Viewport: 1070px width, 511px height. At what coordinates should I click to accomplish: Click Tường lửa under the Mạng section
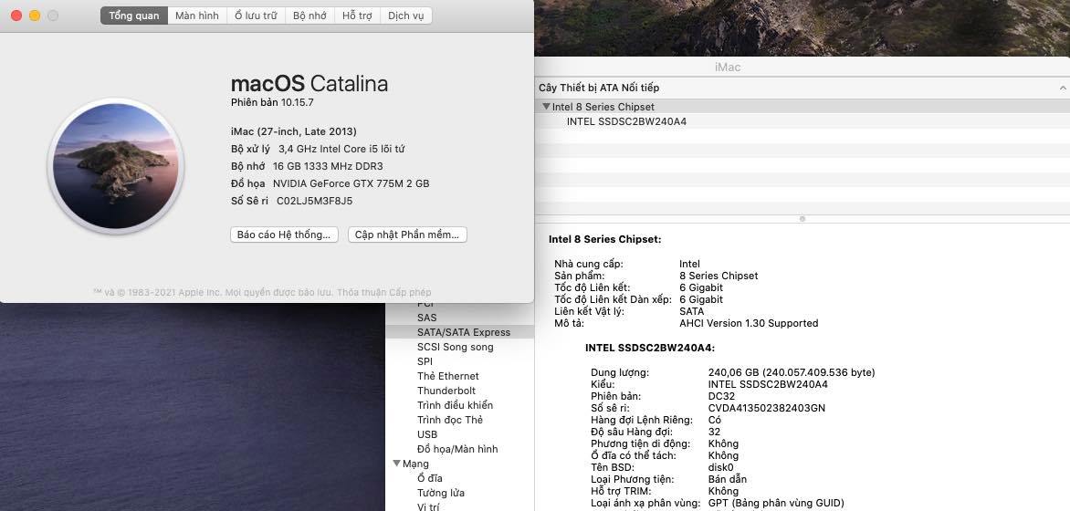click(x=438, y=493)
